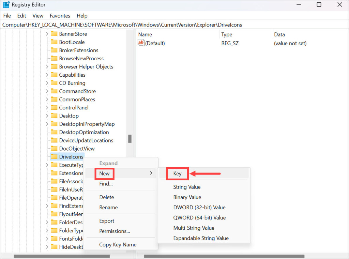
Task: Click the Registry Editor app icon in title bar
Action: pyautogui.click(x=6, y=5)
